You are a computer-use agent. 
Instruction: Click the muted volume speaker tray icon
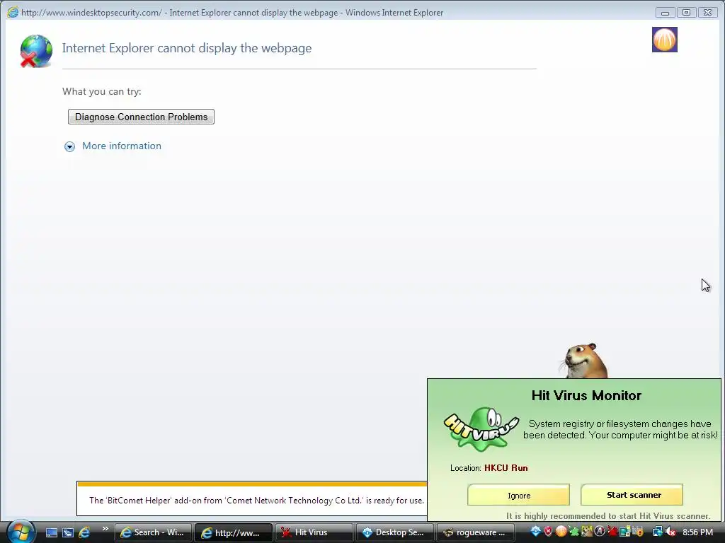670,532
